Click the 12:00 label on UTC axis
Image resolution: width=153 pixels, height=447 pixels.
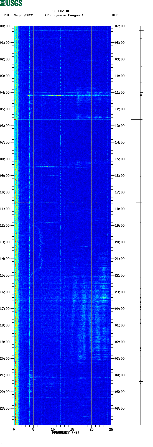(x=119, y=109)
